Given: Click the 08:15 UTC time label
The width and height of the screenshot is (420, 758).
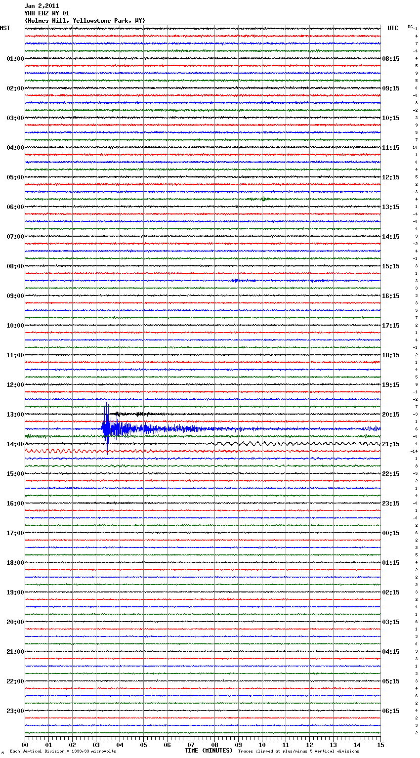Looking at the screenshot, I should (x=391, y=59).
